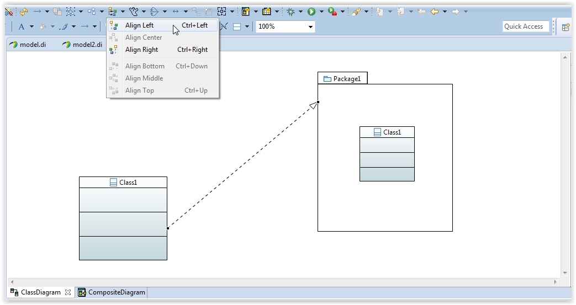Click the hand-shaped show/hide toolbar icon
The image size is (576, 305).
coord(133,12)
